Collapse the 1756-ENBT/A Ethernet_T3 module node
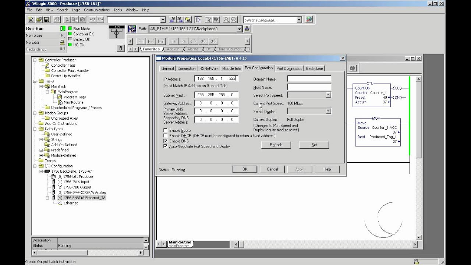This screenshot has width=471, height=265. [47, 198]
